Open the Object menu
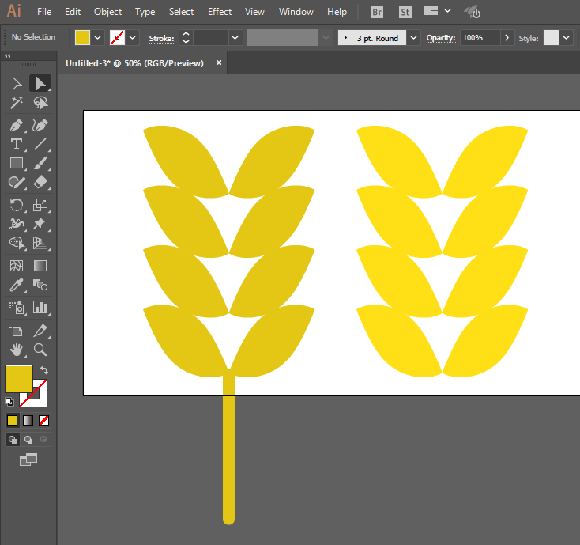Screen dimensions: 580x545 [108, 12]
